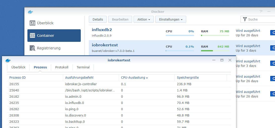Open the Einstellungen dropdown menu
This screenshot has width=275, height=128.
coord(171,19)
